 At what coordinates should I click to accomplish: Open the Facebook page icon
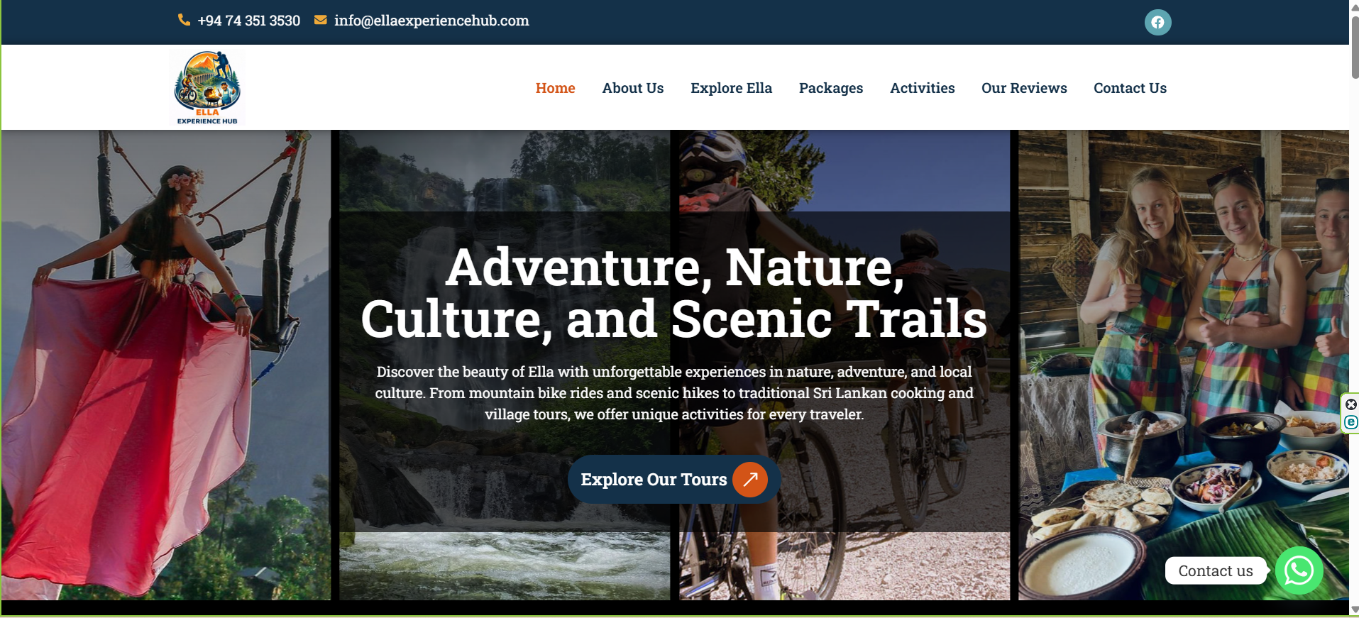click(1157, 22)
